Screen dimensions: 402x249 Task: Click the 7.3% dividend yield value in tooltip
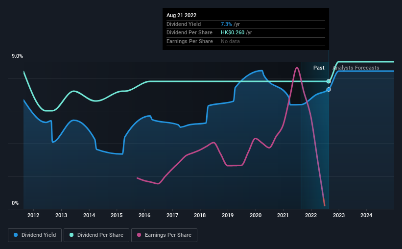tap(226, 24)
